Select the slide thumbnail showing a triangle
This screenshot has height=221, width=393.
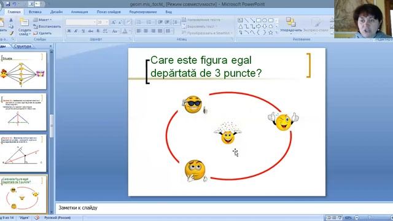[x=23, y=112]
